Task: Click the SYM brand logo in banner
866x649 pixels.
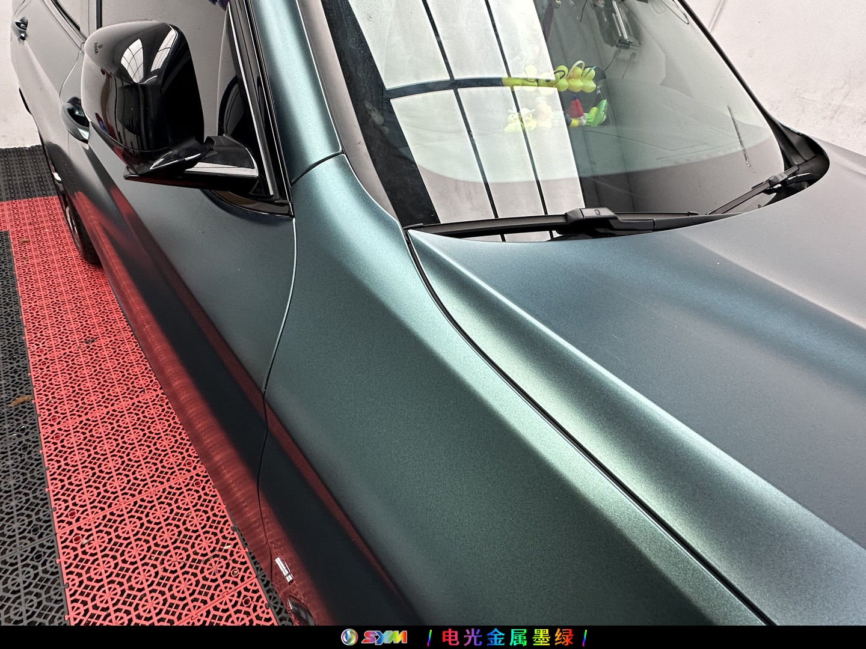Action: click(373, 637)
